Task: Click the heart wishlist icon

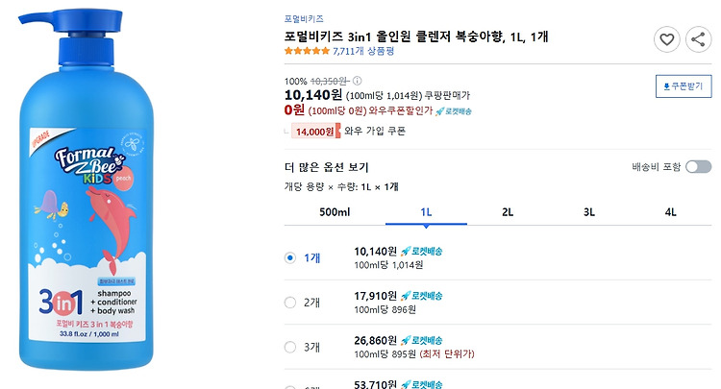Action: pos(667,39)
